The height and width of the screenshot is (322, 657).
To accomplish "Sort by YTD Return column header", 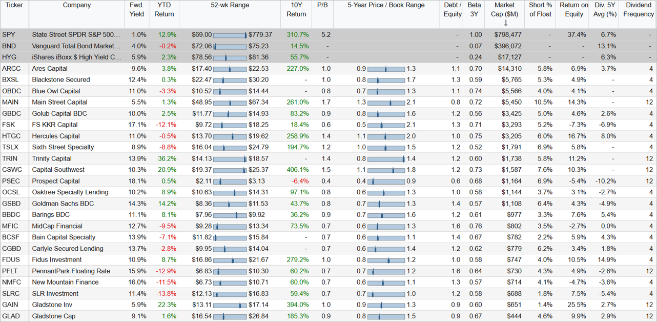I will [165, 10].
